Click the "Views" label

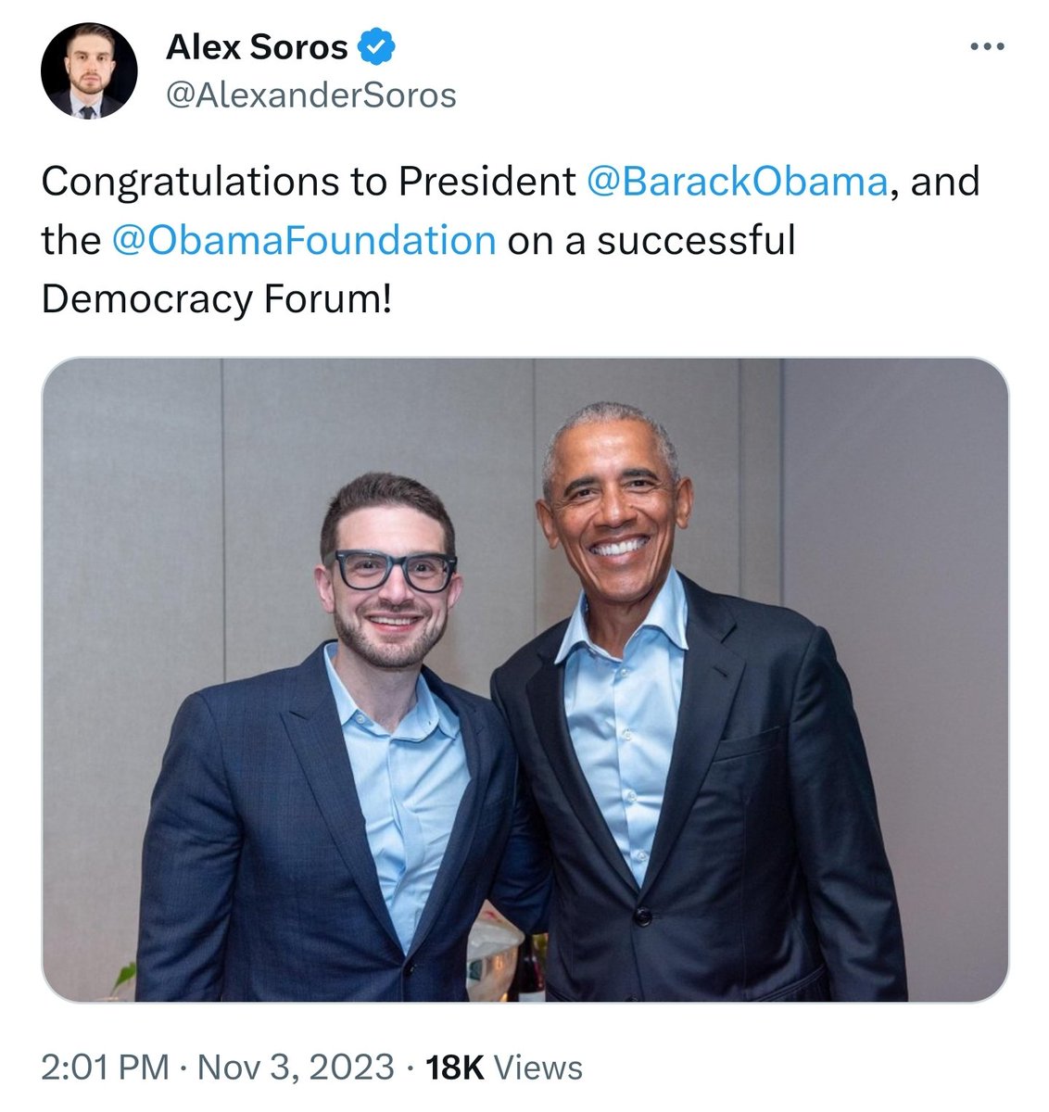tap(538, 1067)
